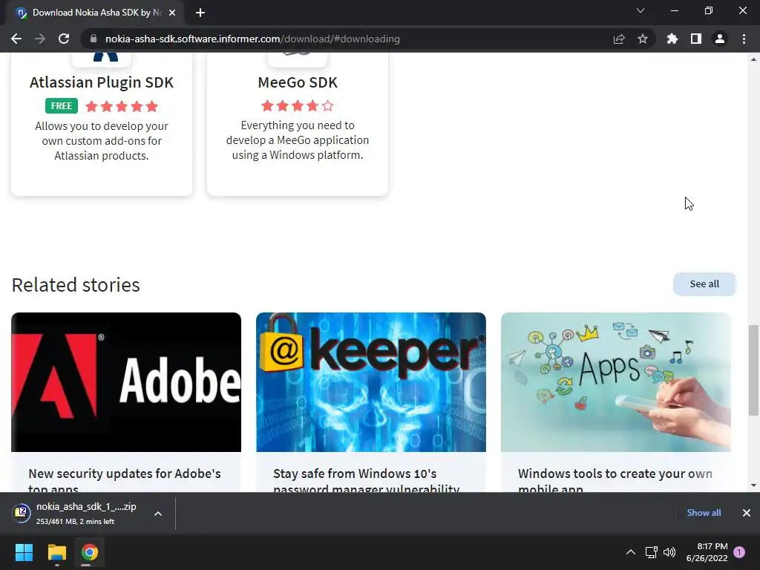Click the 253/461 MB download status
The width and height of the screenshot is (760, 570).
(x=75, y=522)
